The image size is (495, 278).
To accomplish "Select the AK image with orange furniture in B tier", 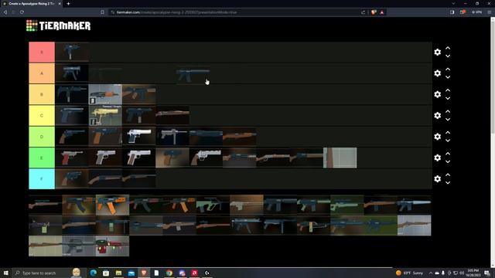I will (105, 94).
